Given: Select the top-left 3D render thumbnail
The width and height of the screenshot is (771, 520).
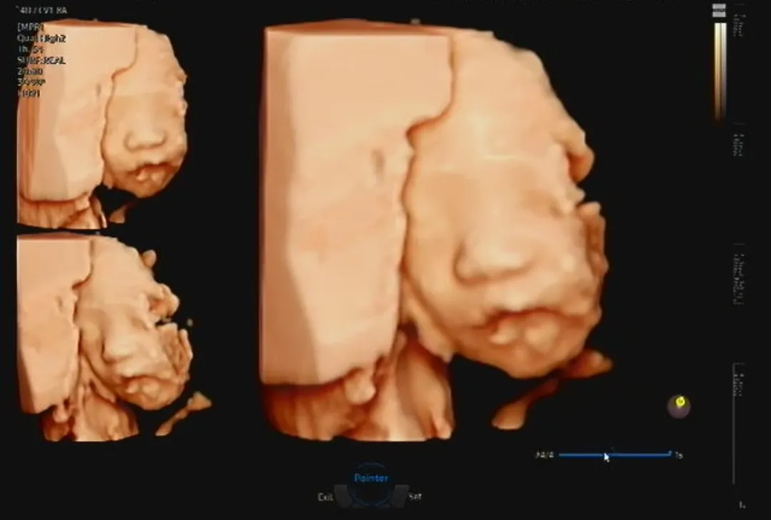Looking at the screenshot, I should (102, 124).
